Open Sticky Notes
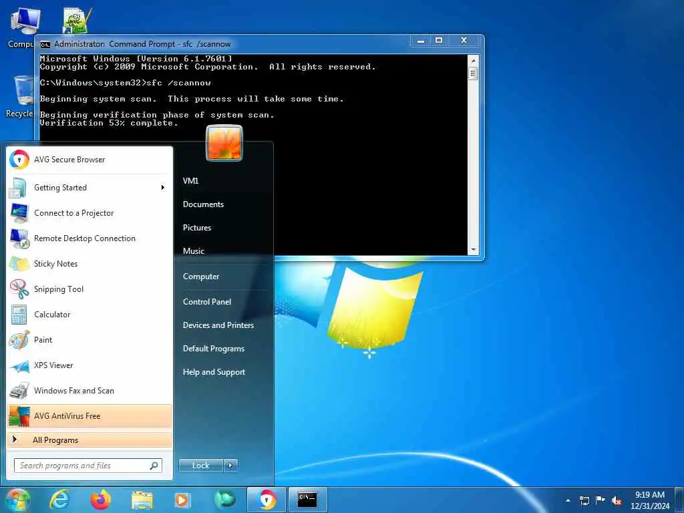The width and height of the screenshot is (684, 513). click(90, 263)
